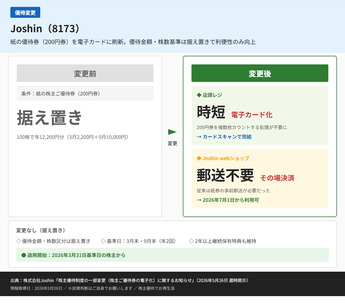The width and height of the screenshot is (345, 303).
Task: Click the 変更 label under the arrow
Action: tap(172, 143)
